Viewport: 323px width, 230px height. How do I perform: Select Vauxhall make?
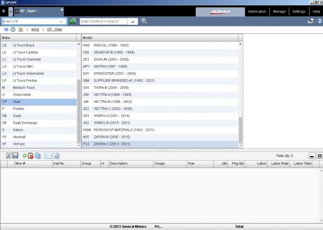(x=39, y=137)
